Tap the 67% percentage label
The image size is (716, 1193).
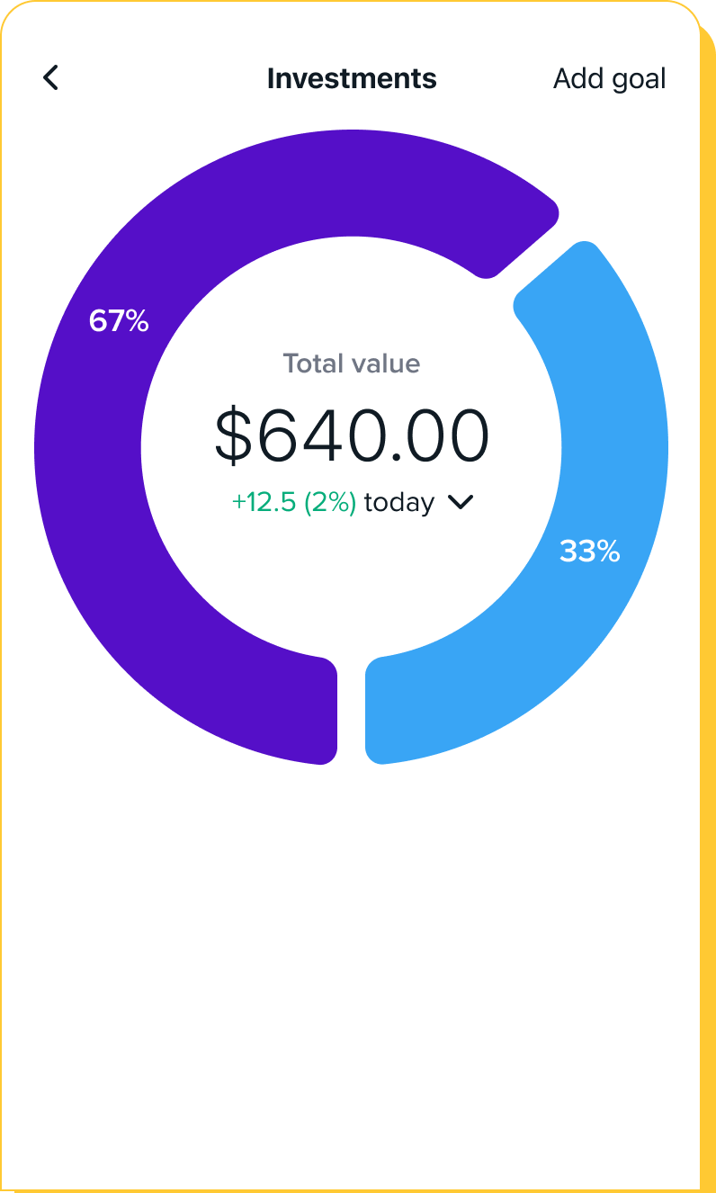119,320
